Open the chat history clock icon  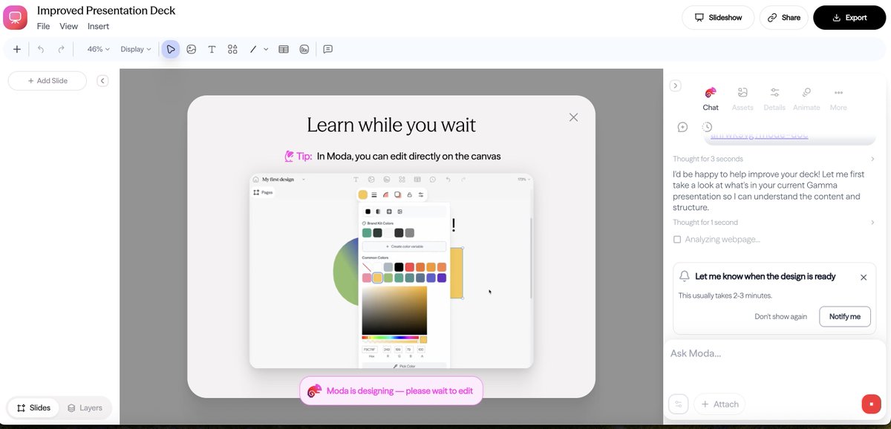[707, 127]
